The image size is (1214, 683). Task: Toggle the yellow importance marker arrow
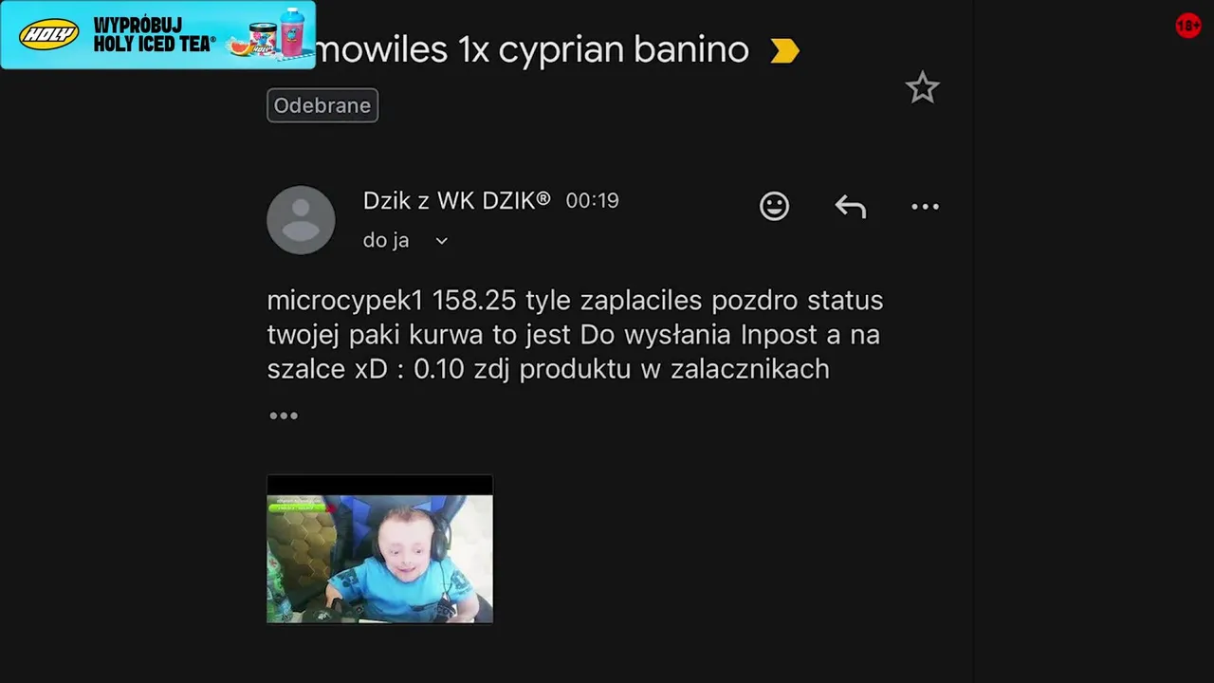click(x=784, y=50)
